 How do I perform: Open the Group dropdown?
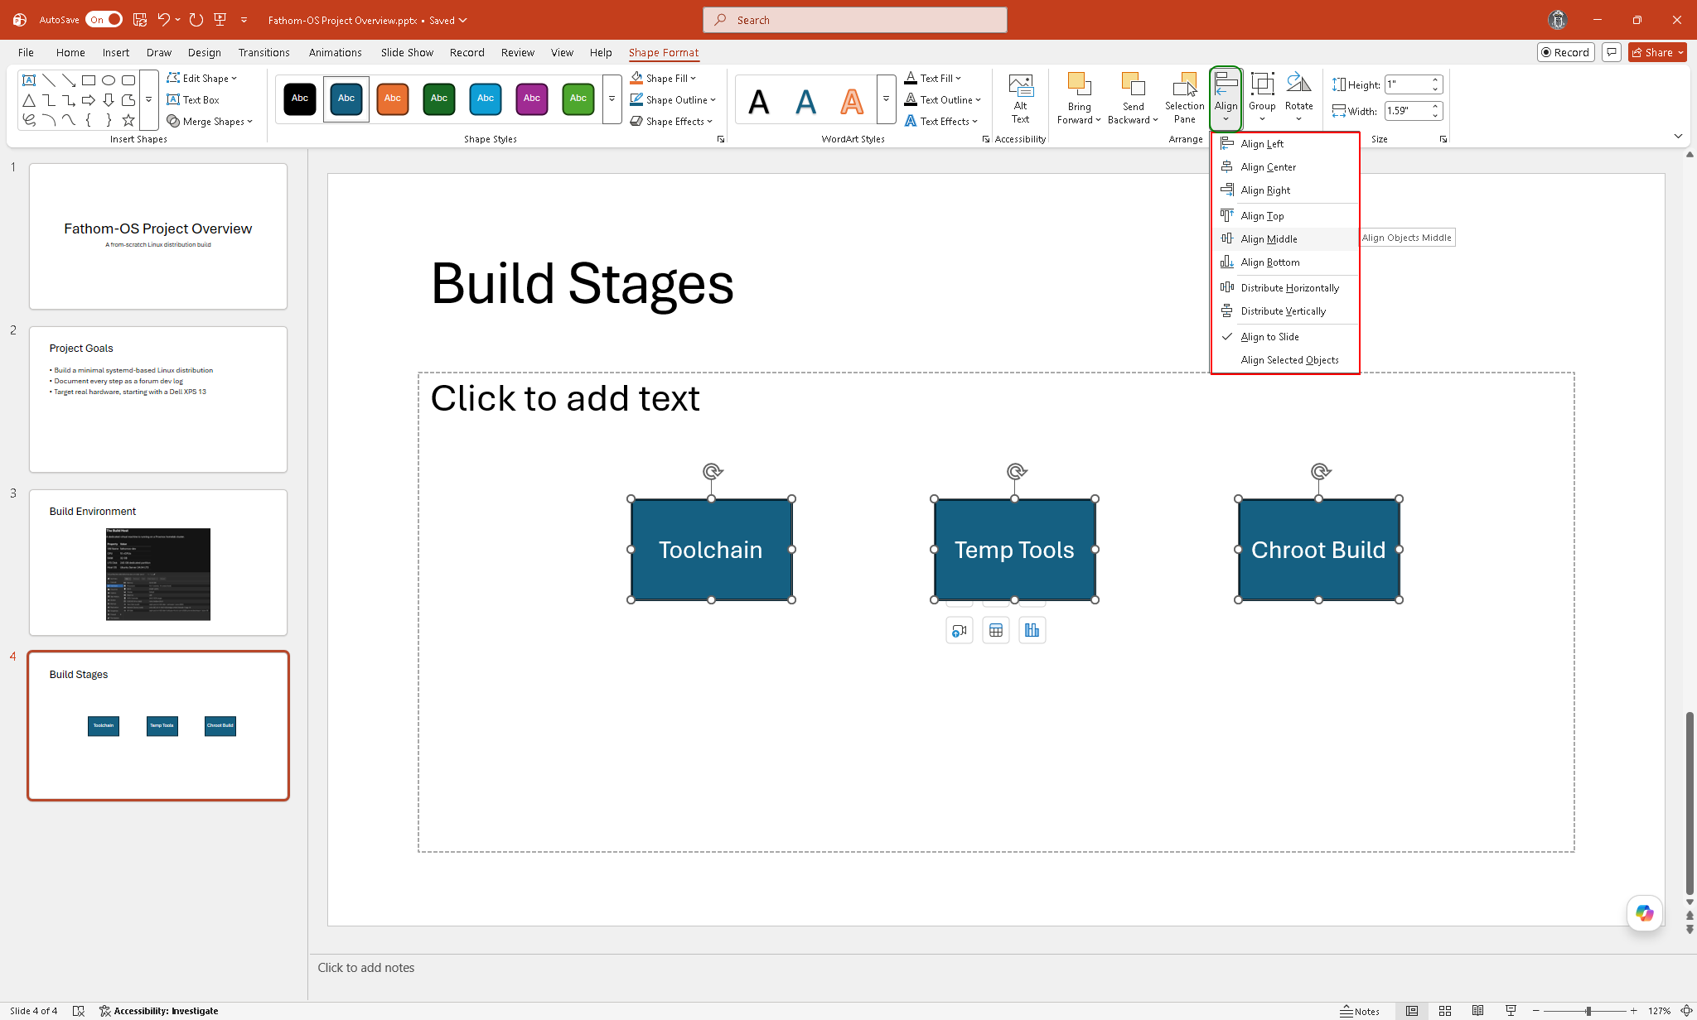pos(1262,97)
